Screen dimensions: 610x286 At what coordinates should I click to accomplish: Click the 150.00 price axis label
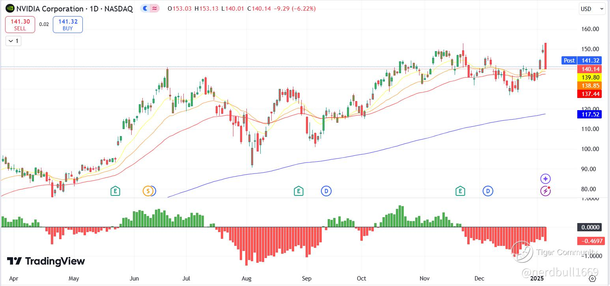point(590,49)
